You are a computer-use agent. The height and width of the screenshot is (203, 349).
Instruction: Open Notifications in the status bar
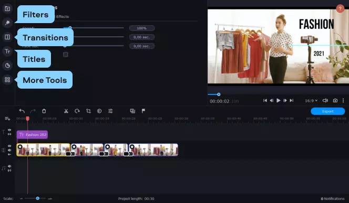[x=333, y=199]
